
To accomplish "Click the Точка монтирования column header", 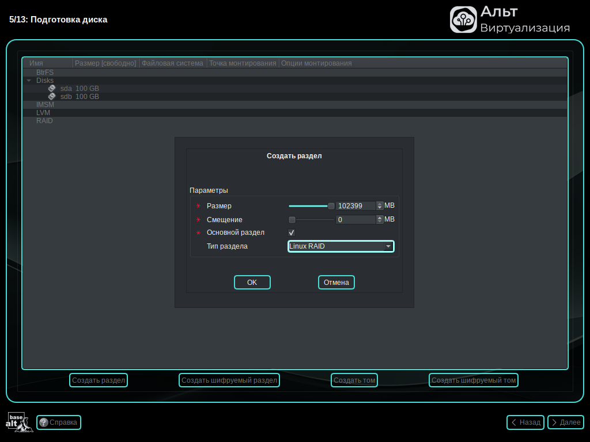I will (x=243, y=63).
